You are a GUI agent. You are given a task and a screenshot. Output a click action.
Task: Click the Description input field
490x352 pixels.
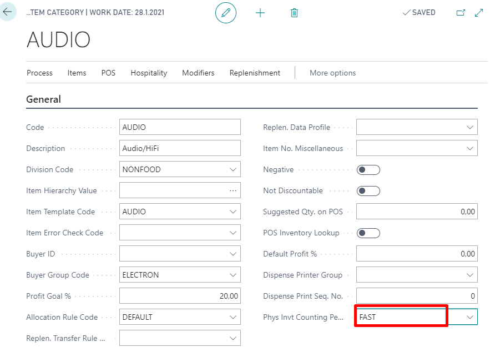pyautogui.click(x=180, y=148)
